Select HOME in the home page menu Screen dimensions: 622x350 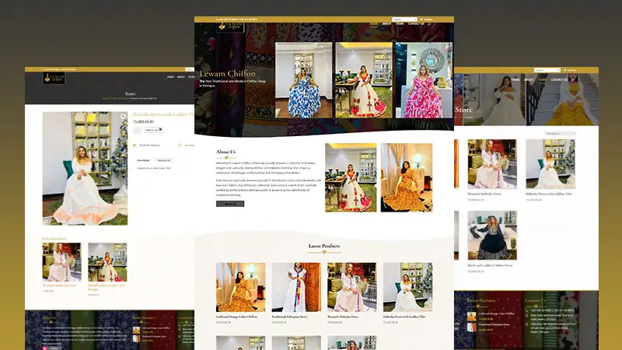pyautogui.click(x=374, y=24)
